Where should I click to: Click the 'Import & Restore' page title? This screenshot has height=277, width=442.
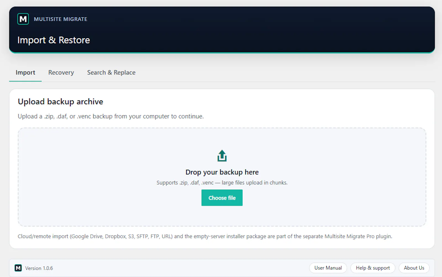[54, 40]
